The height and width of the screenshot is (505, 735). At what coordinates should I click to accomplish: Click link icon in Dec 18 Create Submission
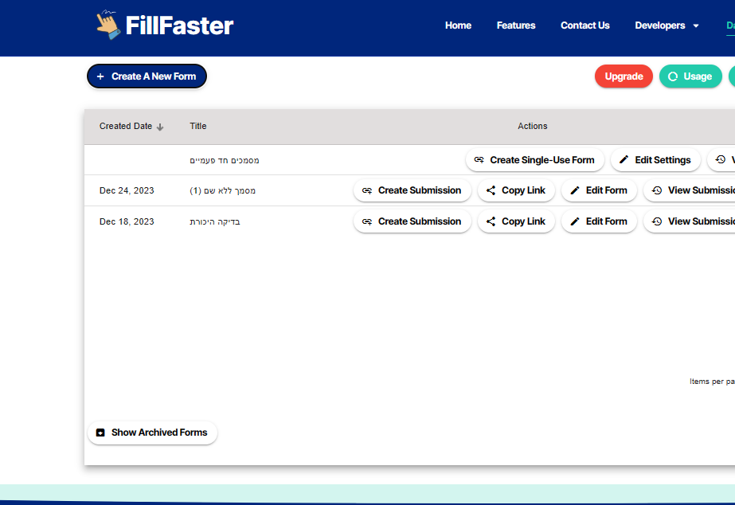(x=367, y=221)
